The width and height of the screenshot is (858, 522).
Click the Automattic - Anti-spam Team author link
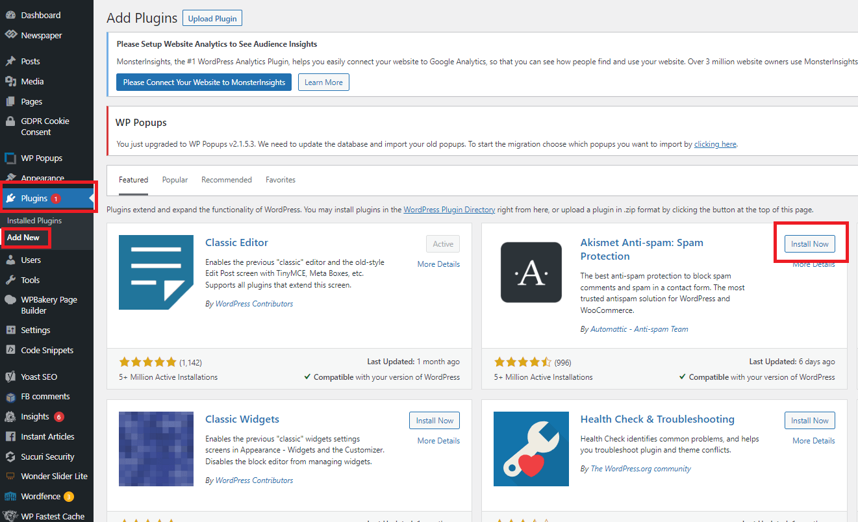click(639, 329)
